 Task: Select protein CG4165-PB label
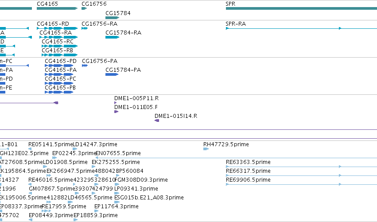coord(60,88)
